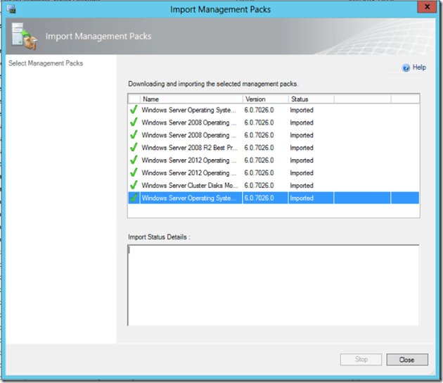Sort list by the Version column header
The image size is (443, 383).
tap(264, 99)
